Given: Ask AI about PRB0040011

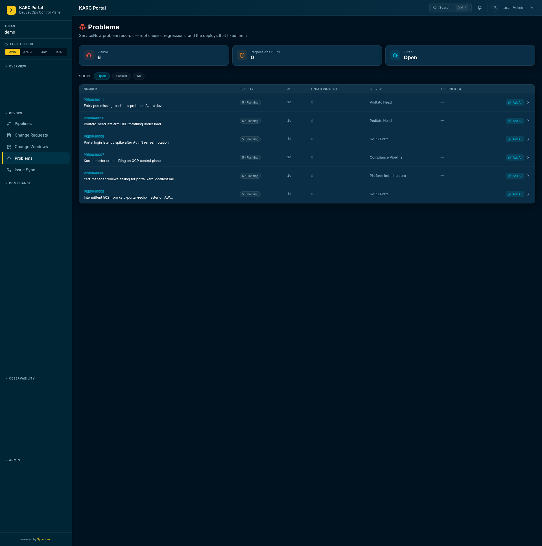Looking at the screenshot, I should pos(514,103).
